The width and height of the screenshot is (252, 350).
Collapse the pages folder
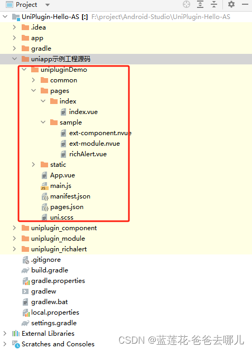pyautogui.click(x=33, y=90)
